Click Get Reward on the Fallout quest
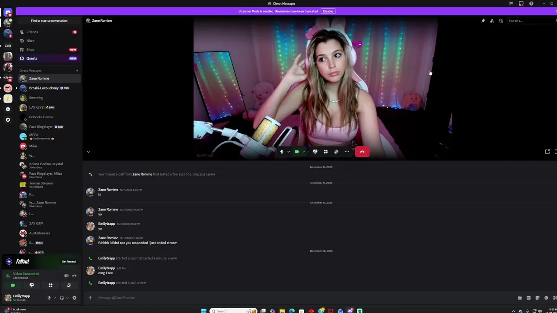This screenshot has width=557, height=313. pos(69,262)
